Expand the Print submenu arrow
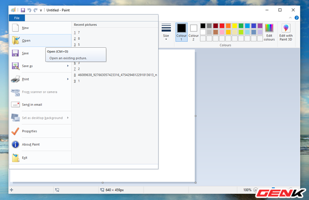Viewport: 309px width, 200px height. click(x=68, y=79)
